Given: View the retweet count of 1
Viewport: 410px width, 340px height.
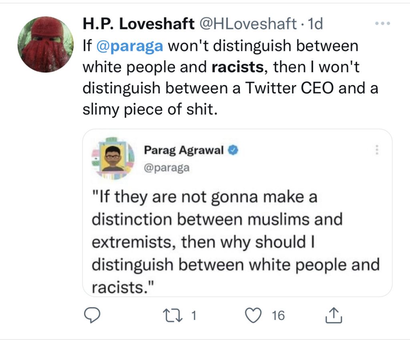Looking at the screenshot, I should (193, 316).
